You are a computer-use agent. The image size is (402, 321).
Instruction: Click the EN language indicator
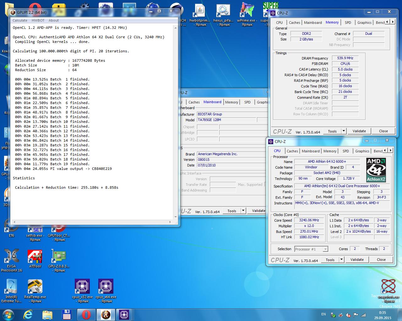[x=323, y=314]
